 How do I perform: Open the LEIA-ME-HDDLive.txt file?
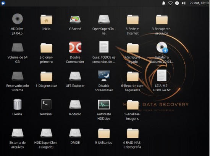pos(162,75)
